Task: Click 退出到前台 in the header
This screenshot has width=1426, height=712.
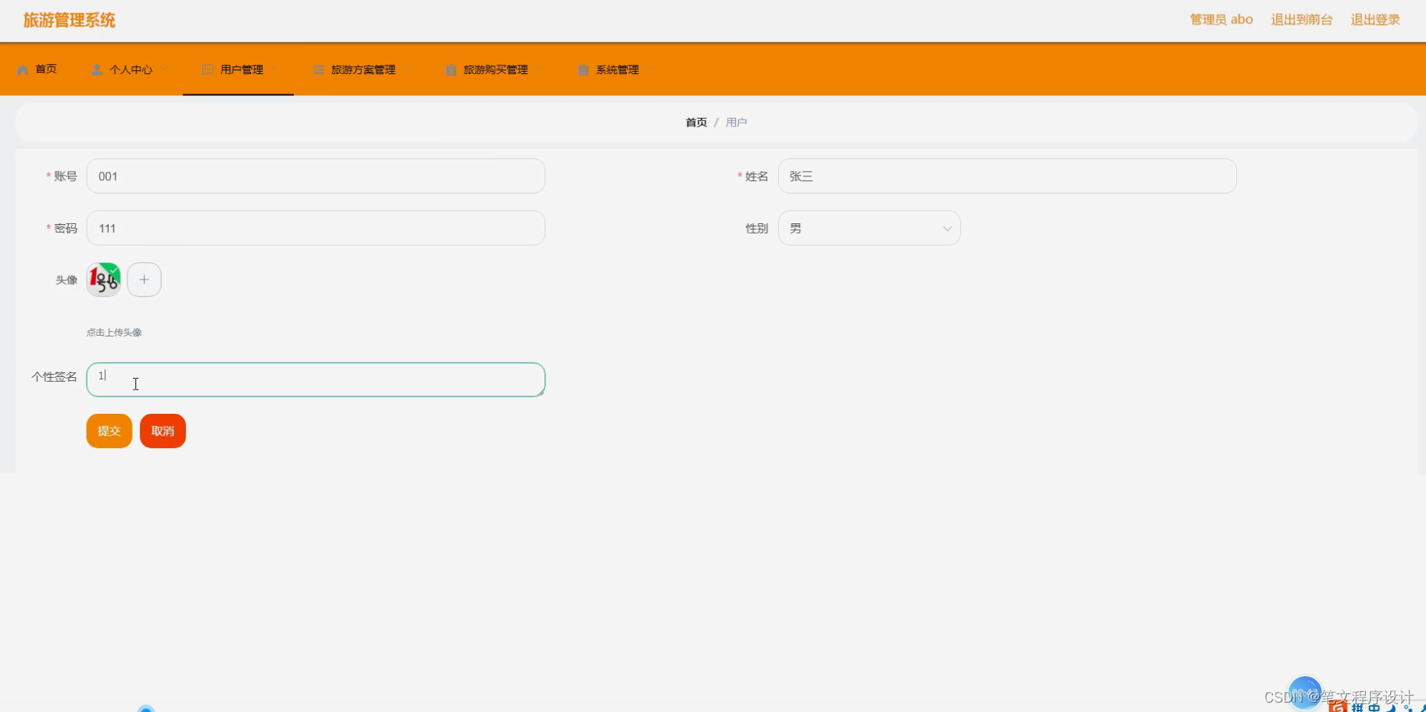Action: (1302, 20)
